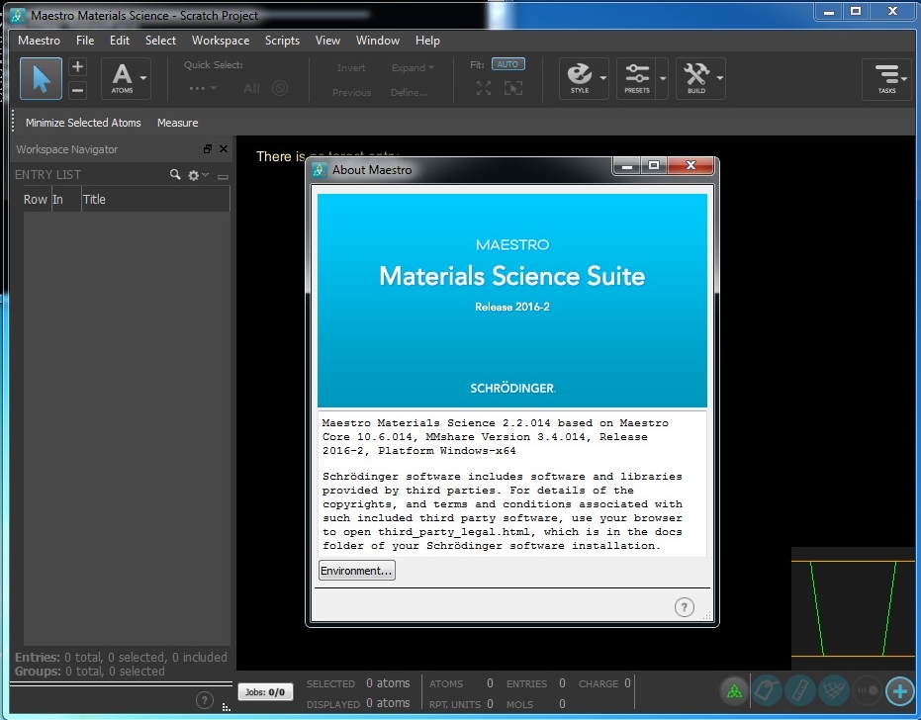Click the Maestro app icon in title bar
This screenshot has width=921, height=720.
click(x=18, y=15)
